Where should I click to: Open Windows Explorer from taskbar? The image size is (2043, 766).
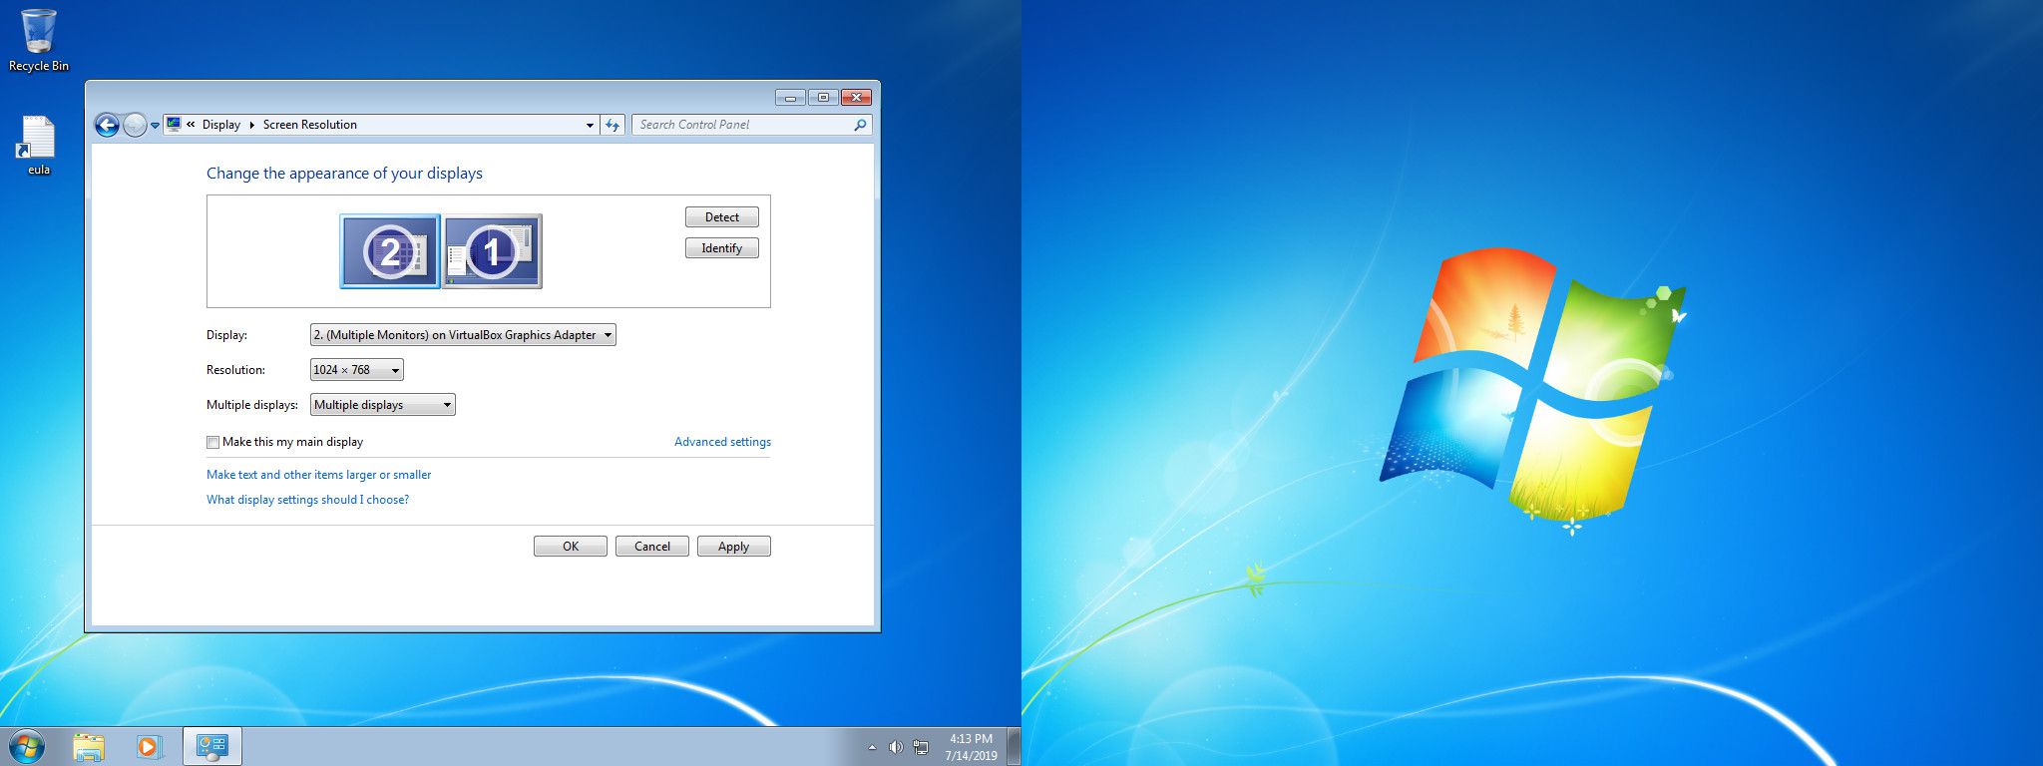tap(89, 746)
